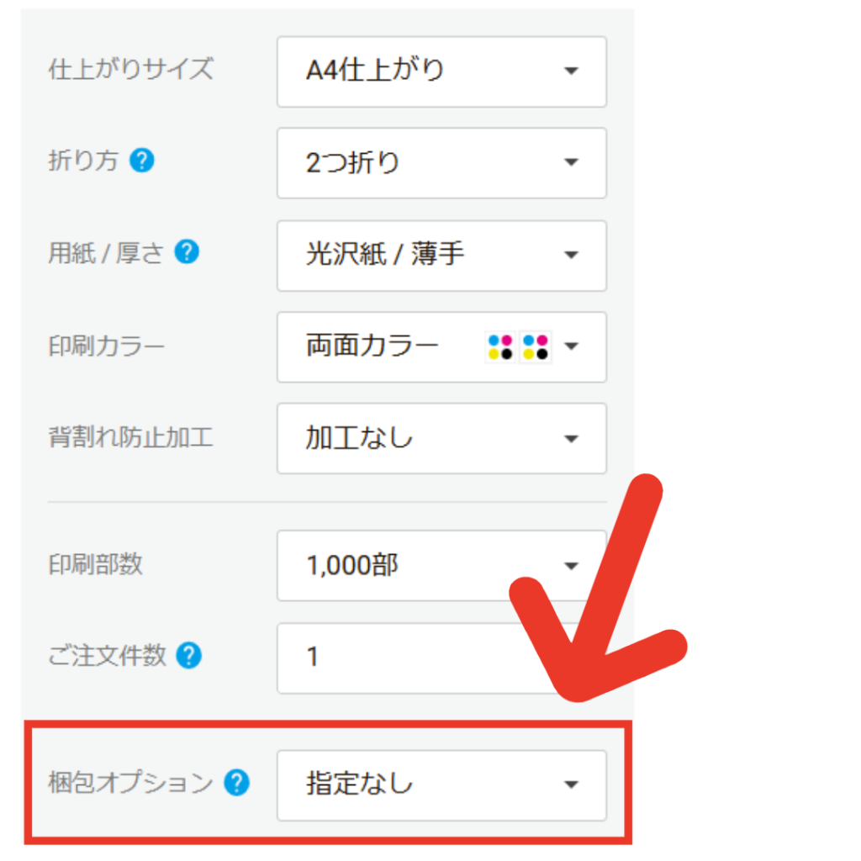Image resolution: width=861 pixels, height=861 pixels.
Task: Click the dropdown arrow in 梱包オプション
Action: click(x=571, y=785)
